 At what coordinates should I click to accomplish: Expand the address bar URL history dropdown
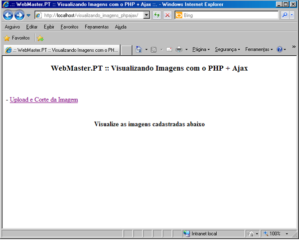(x=147, y=15)
